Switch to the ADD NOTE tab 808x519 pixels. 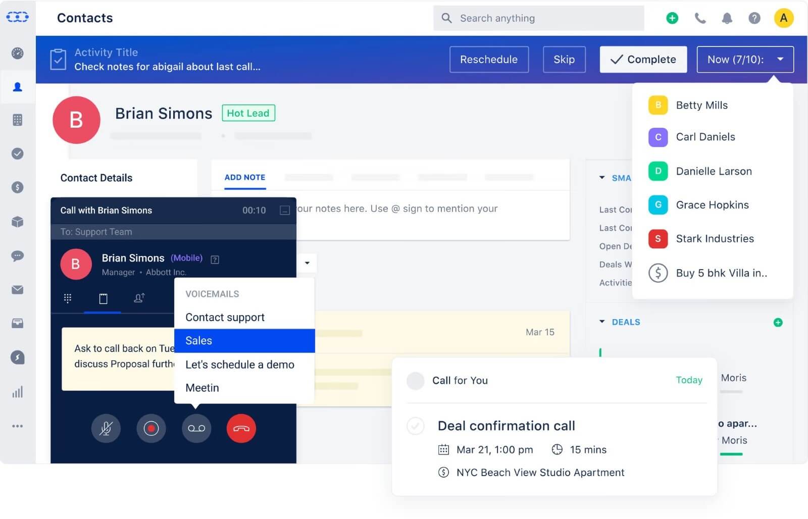pyautogui.click(x=245, y=178)
